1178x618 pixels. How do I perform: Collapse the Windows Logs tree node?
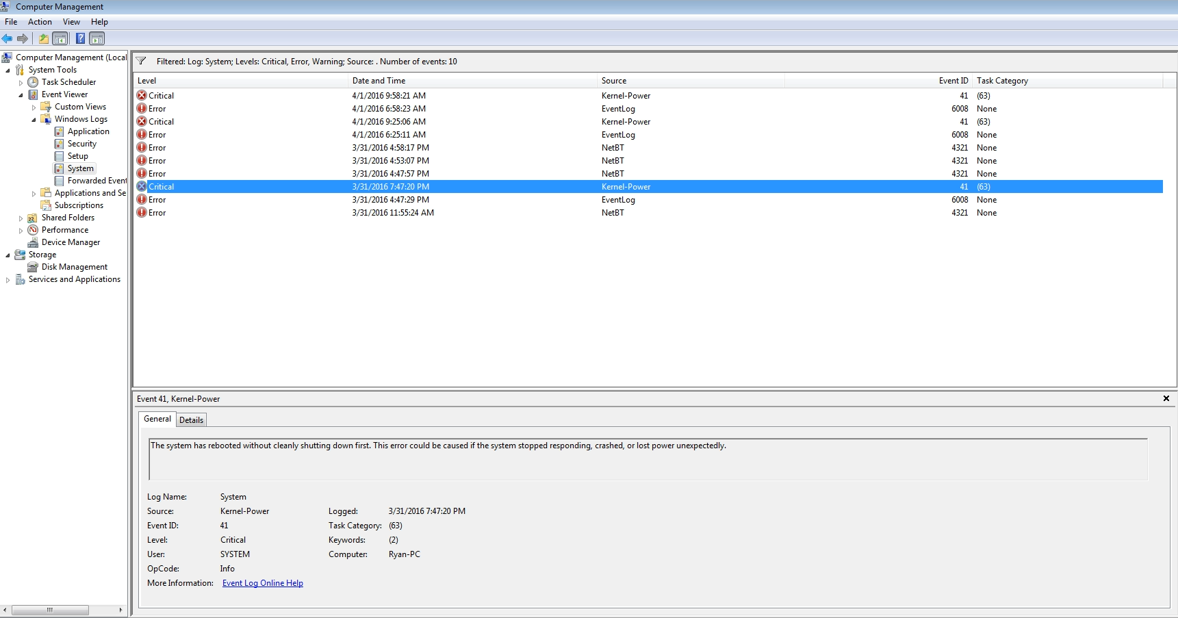tap(34, 120)
